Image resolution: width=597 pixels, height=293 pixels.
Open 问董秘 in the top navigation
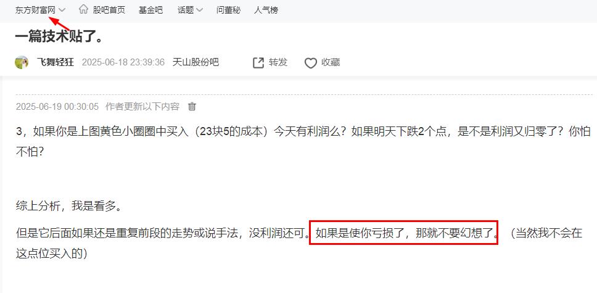[x=228, y=10]
